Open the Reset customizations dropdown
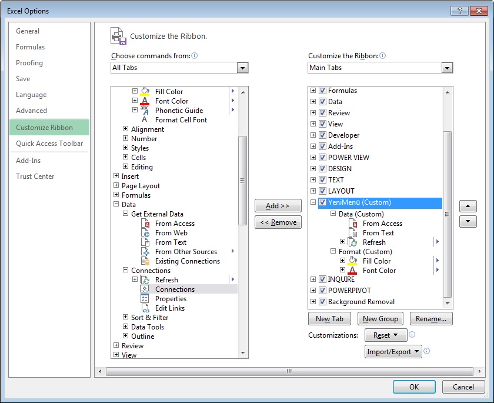This screenshot has width=494, height=403. 386,335
